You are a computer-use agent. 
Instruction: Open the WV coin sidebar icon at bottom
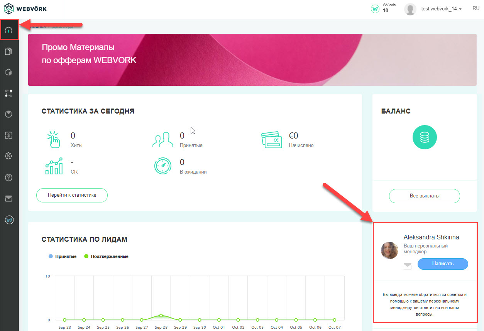[9, 220]
